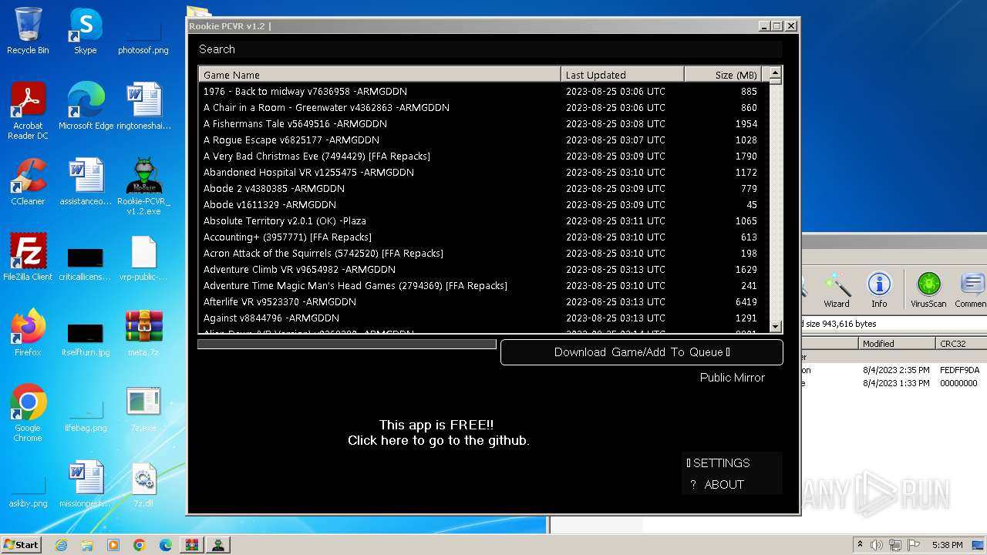The image size is (987, 555).
Task: Click the Search field in Rookie PCVR
Action: [490, 49]
